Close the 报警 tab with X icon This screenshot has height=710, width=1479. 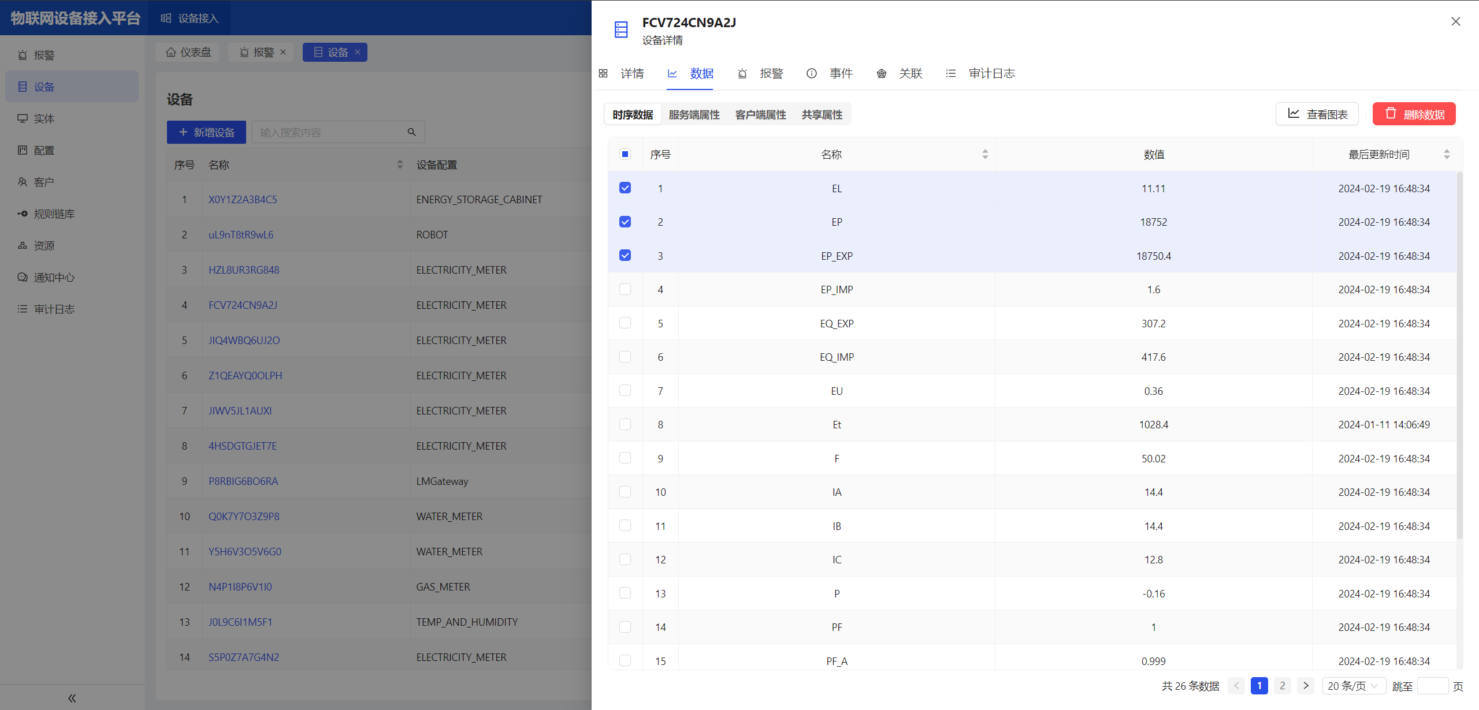(283, 52)
